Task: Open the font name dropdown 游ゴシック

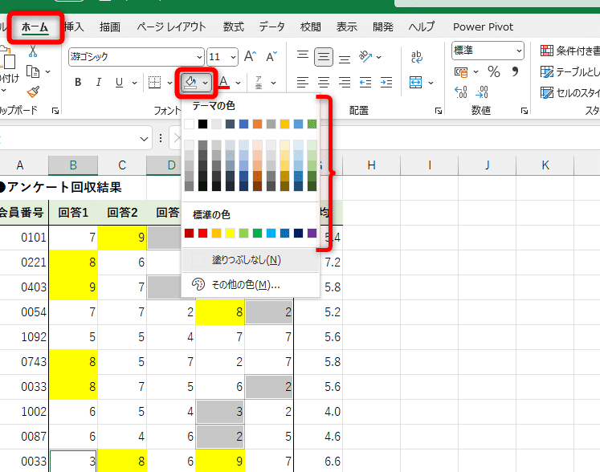Action: (135, 57)
